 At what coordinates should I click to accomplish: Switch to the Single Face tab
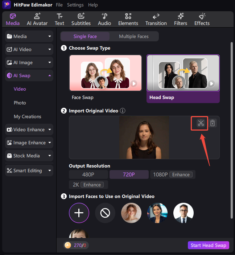tap(85, 36)
